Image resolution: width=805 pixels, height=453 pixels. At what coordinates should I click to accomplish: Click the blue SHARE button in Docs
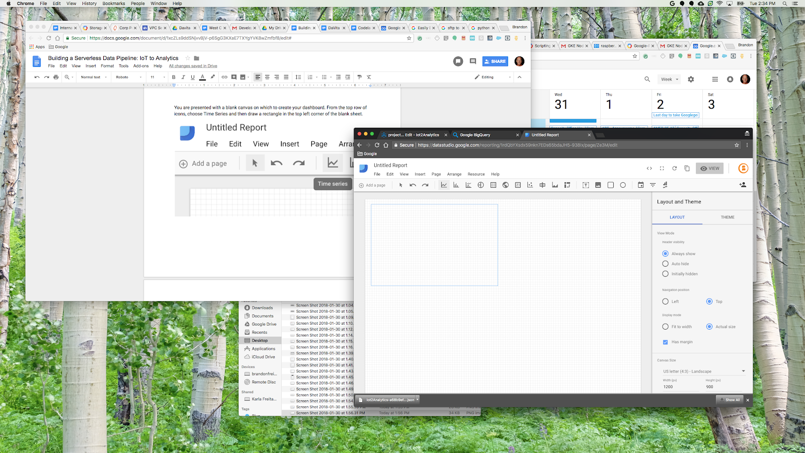coord(495,61)
